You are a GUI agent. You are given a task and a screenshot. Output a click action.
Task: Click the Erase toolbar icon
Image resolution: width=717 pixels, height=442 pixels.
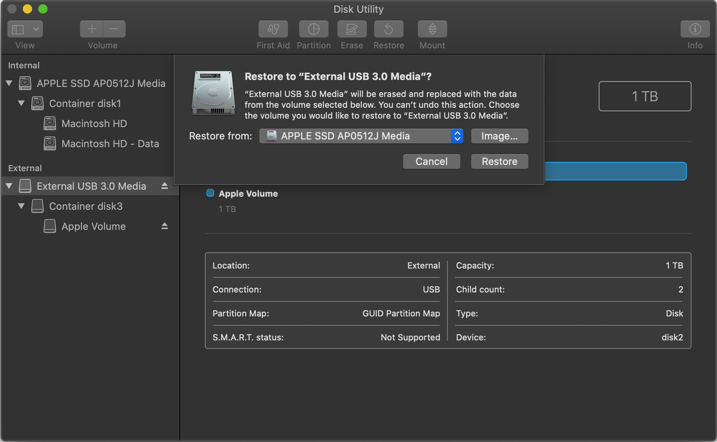click(351, 29)
